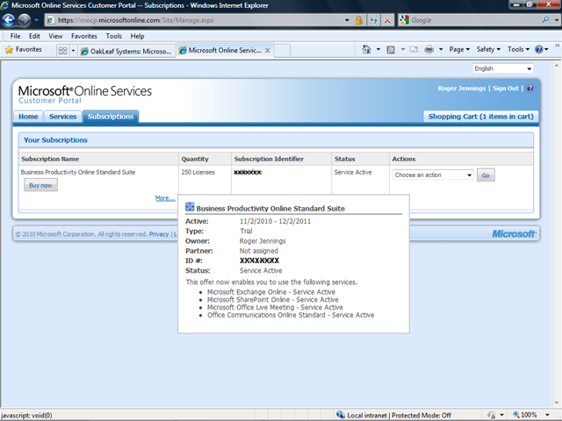Open the File menu
Image resolution: width=562 pixels, height=421 pixels.
click(15, 36)
